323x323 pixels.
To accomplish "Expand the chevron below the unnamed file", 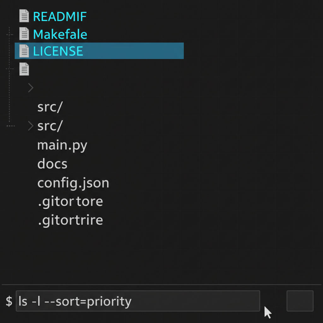I will tap(30, 88).
